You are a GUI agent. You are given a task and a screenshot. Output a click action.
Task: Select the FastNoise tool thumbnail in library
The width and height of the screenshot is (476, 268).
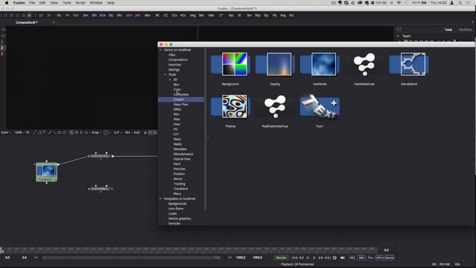[x=320, y=64]
